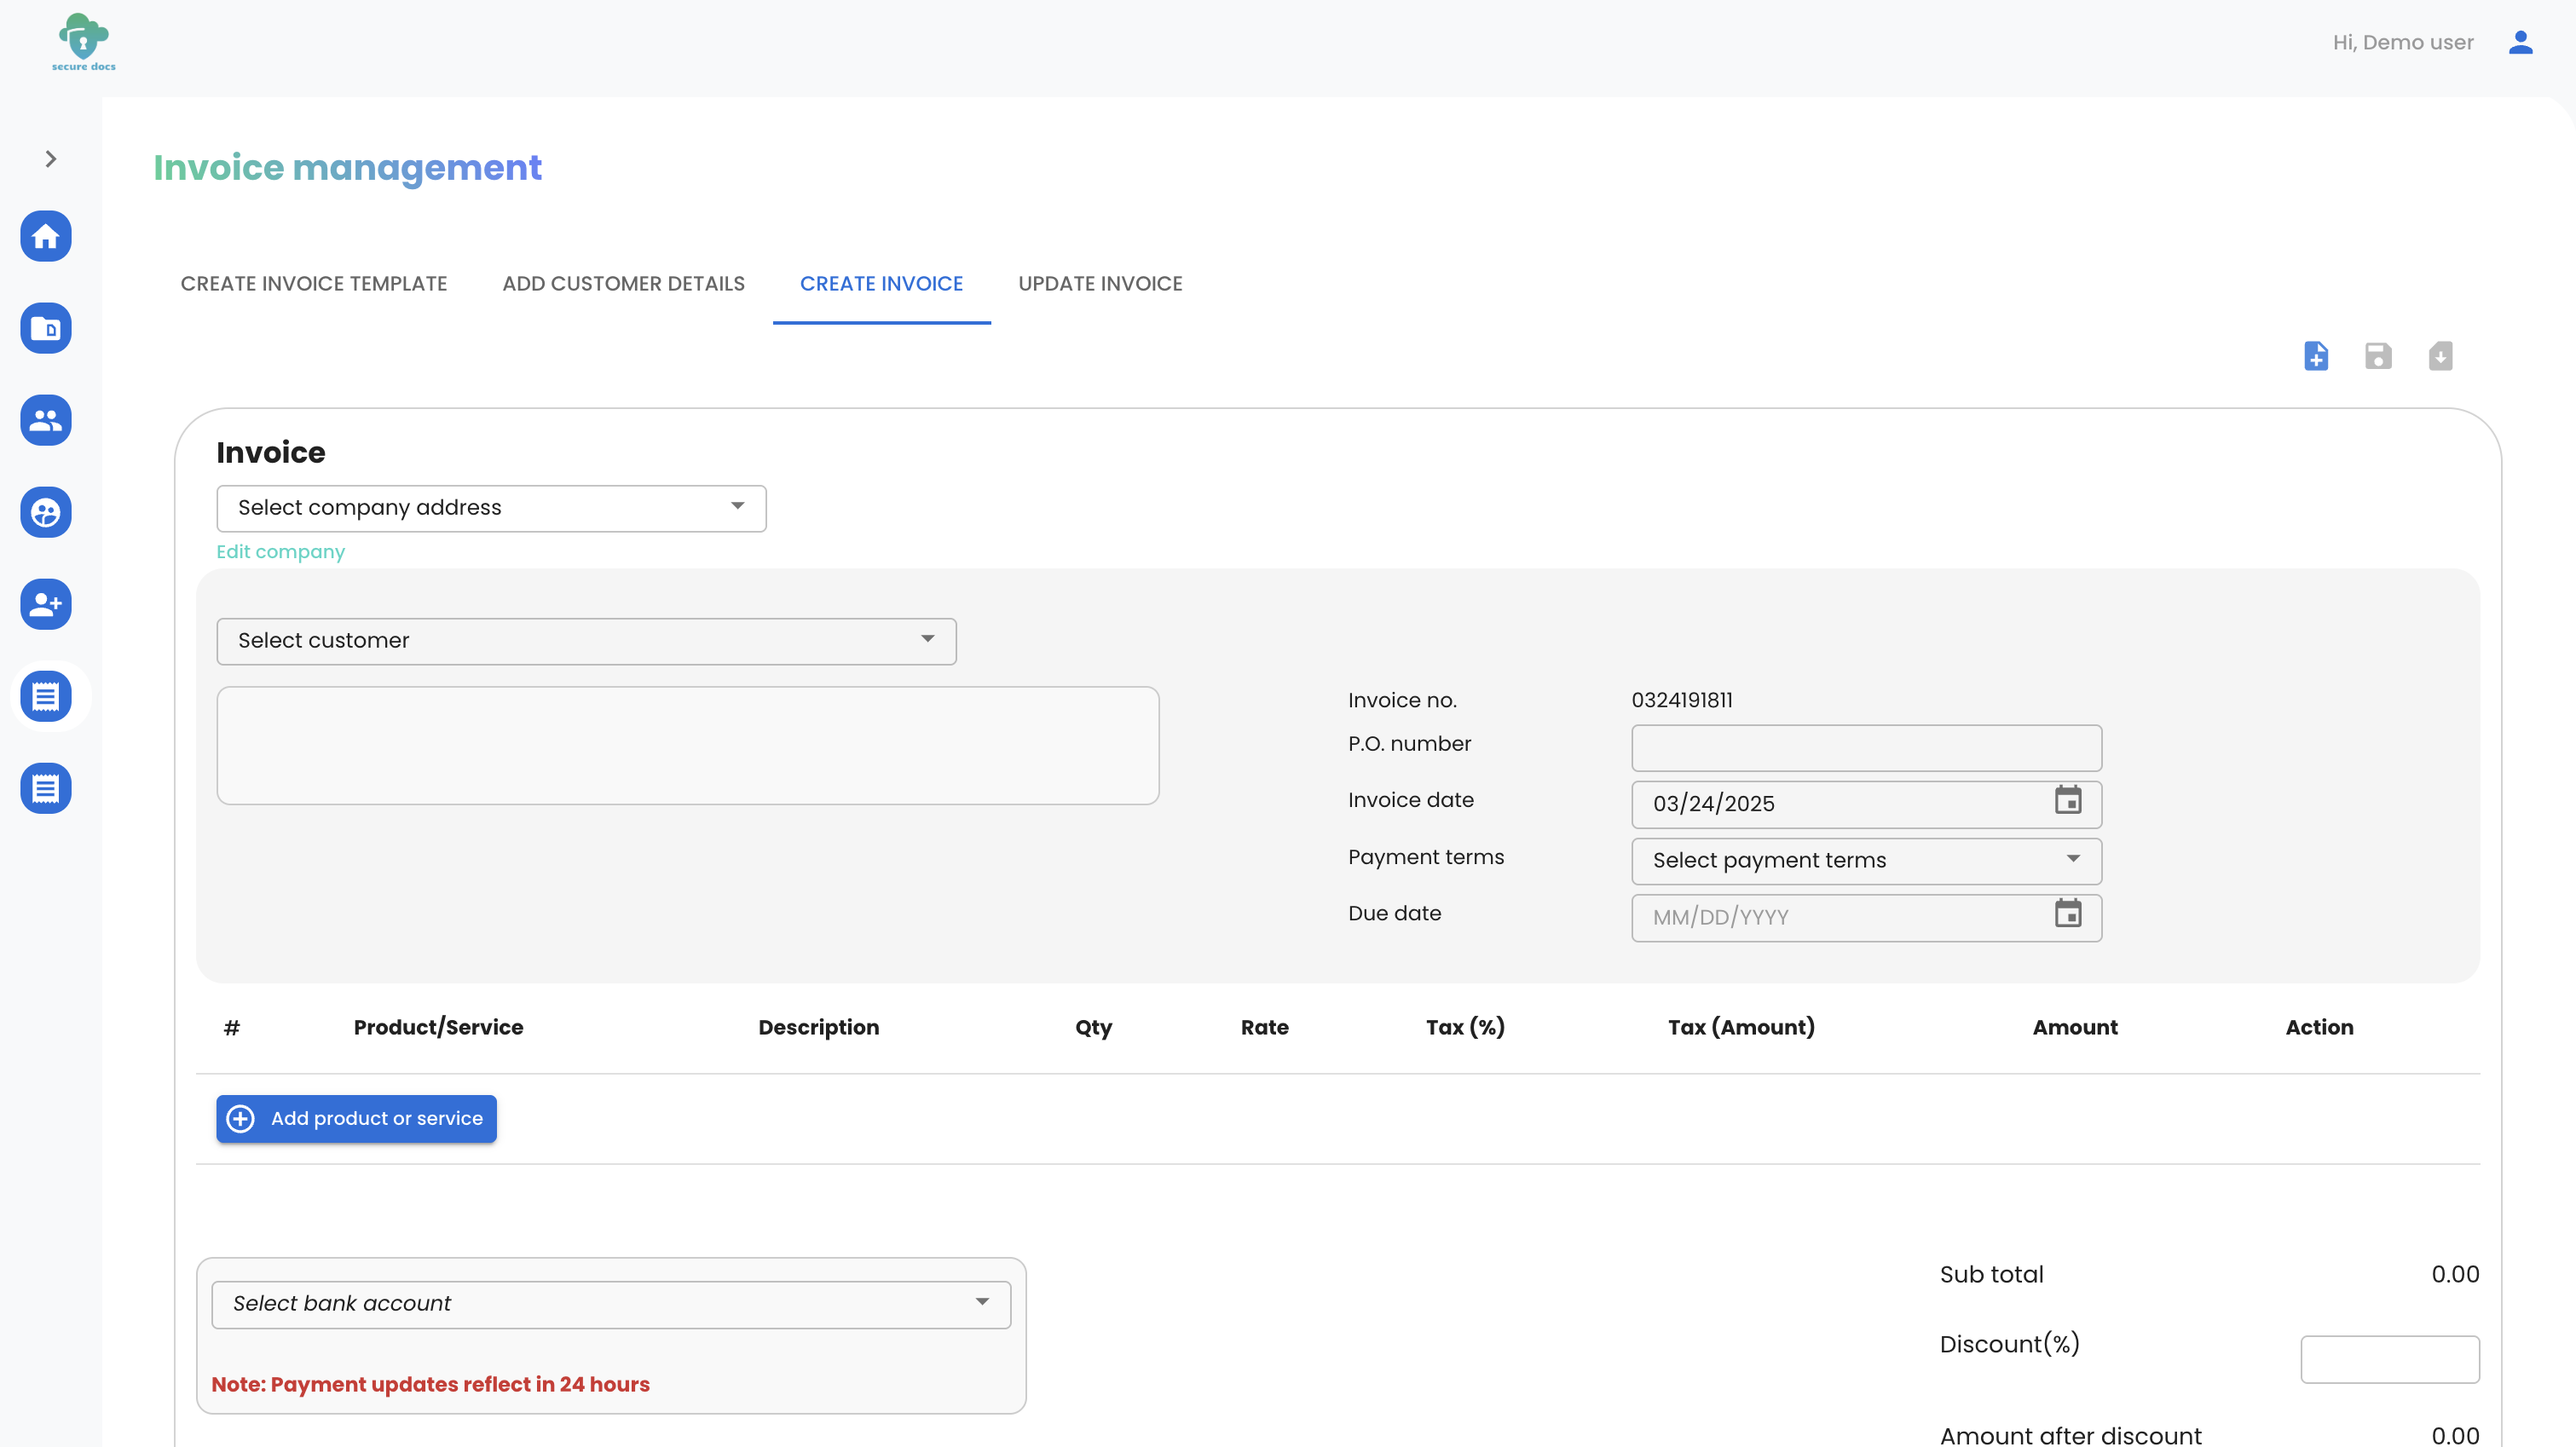The image size is (2576, 1447).
Task: Click the Hi, Demo user greeting
Action: click(x=2403, y=43)
